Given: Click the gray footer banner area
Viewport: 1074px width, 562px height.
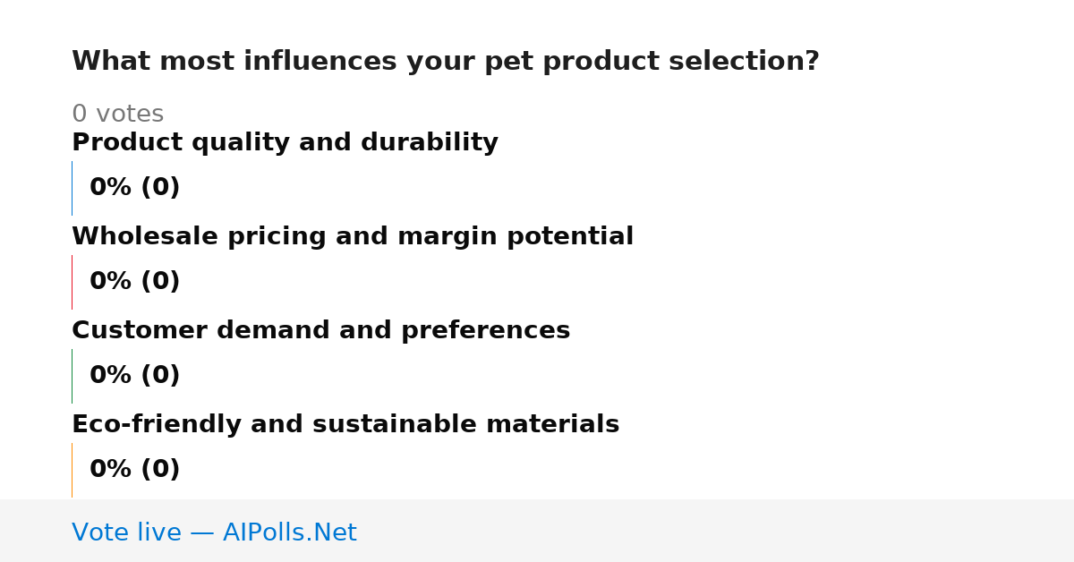Looking at the screenshot, I should 537,531.
